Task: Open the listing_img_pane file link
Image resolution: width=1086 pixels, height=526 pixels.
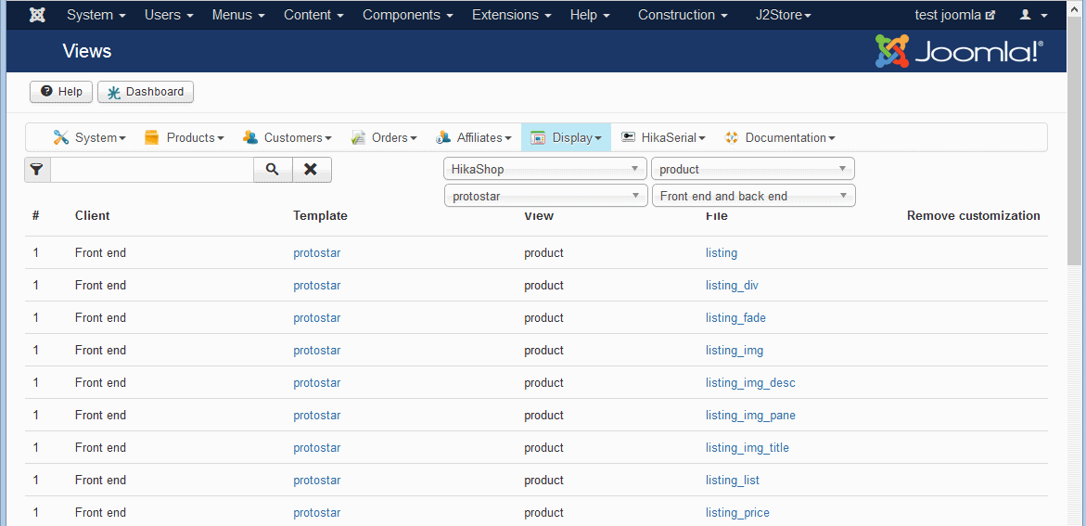Action: point(750,415)
